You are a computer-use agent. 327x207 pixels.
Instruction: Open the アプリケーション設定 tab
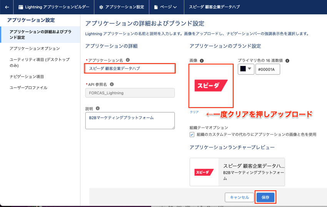122,7
